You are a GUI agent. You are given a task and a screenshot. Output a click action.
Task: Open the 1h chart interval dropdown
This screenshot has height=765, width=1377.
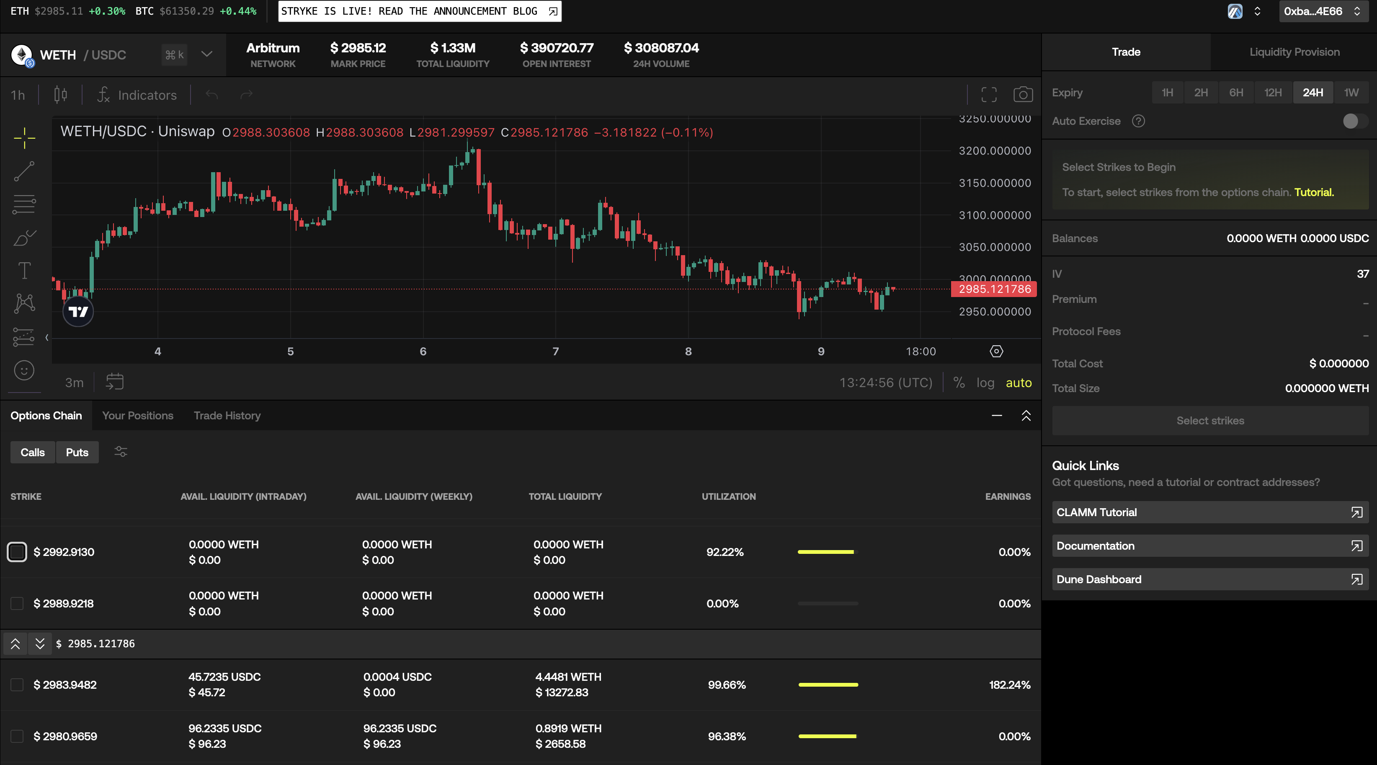(x=18, y=95)
